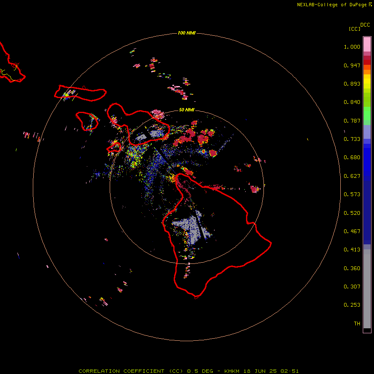Select the 0.680 legend value
374x374 pixels.
tap(352, 157)
